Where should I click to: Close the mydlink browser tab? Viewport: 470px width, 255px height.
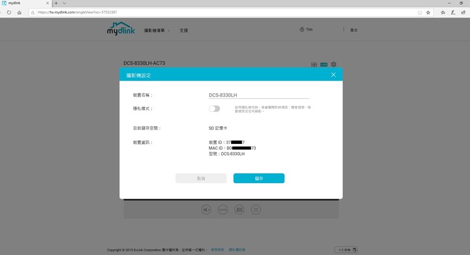(x=48, y=3)
